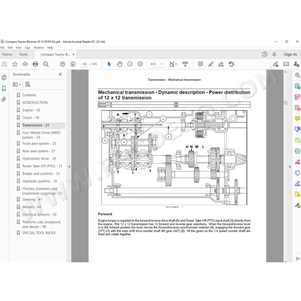Open Page Thumbnails panel in left sidebar
The height and width of the screenshot is (301, 301).
point(4,77)
